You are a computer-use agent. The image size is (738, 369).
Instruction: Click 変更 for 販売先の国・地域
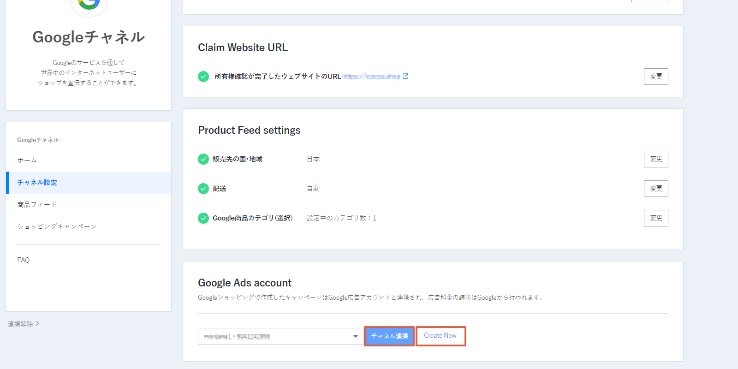tap(656, 159)
